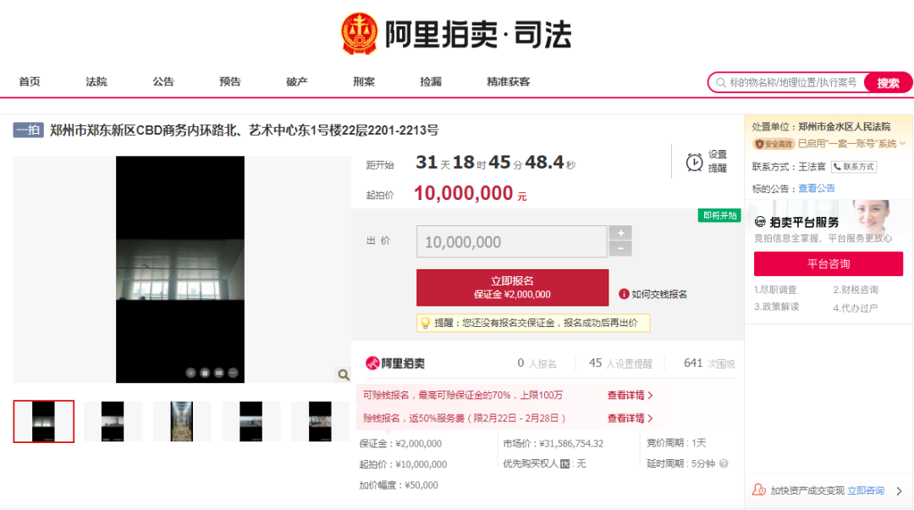Viewport: 914px width, 510px height.
Task: Select the fifth photo thumbnail
Action: point(320,421)
